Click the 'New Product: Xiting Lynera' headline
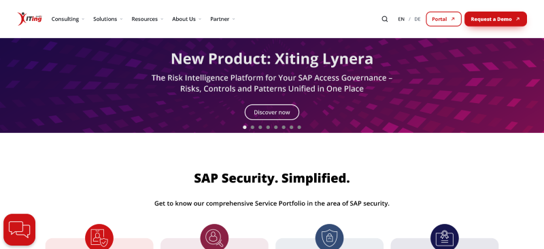Screen dimensions: 544x249 [272, 59]
